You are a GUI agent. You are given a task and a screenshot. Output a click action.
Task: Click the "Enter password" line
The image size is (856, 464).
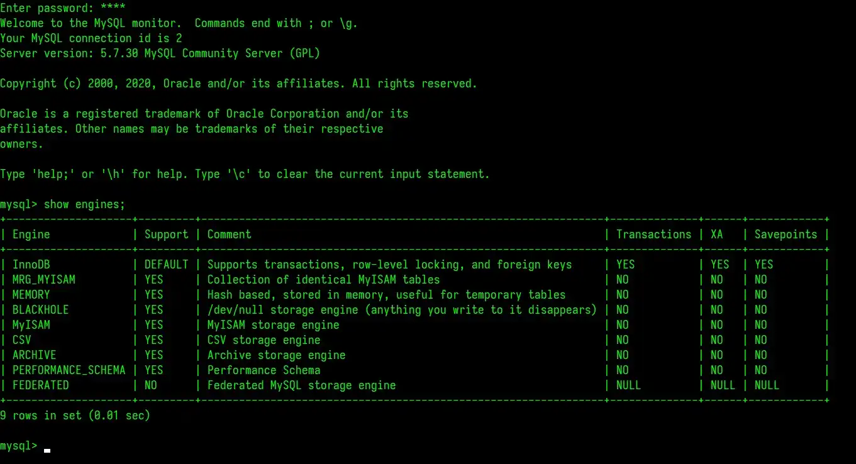pyautogui.click(x=62, y=8)
